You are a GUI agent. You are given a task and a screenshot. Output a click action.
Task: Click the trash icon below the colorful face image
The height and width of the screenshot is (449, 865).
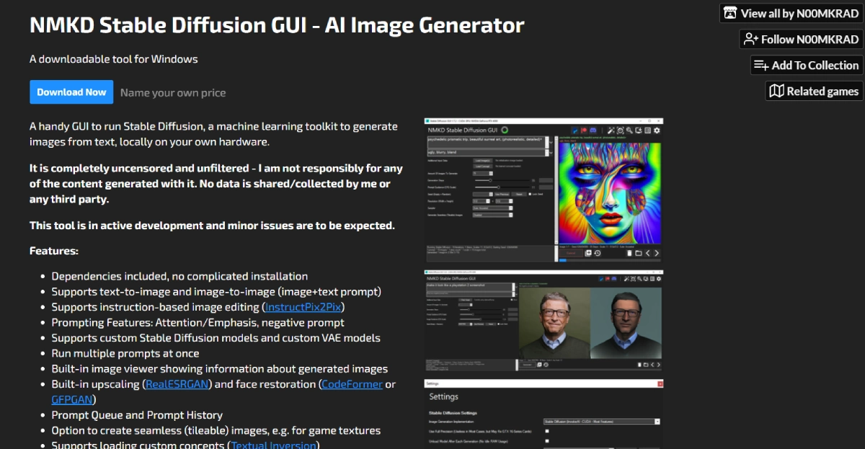[629, 253]
